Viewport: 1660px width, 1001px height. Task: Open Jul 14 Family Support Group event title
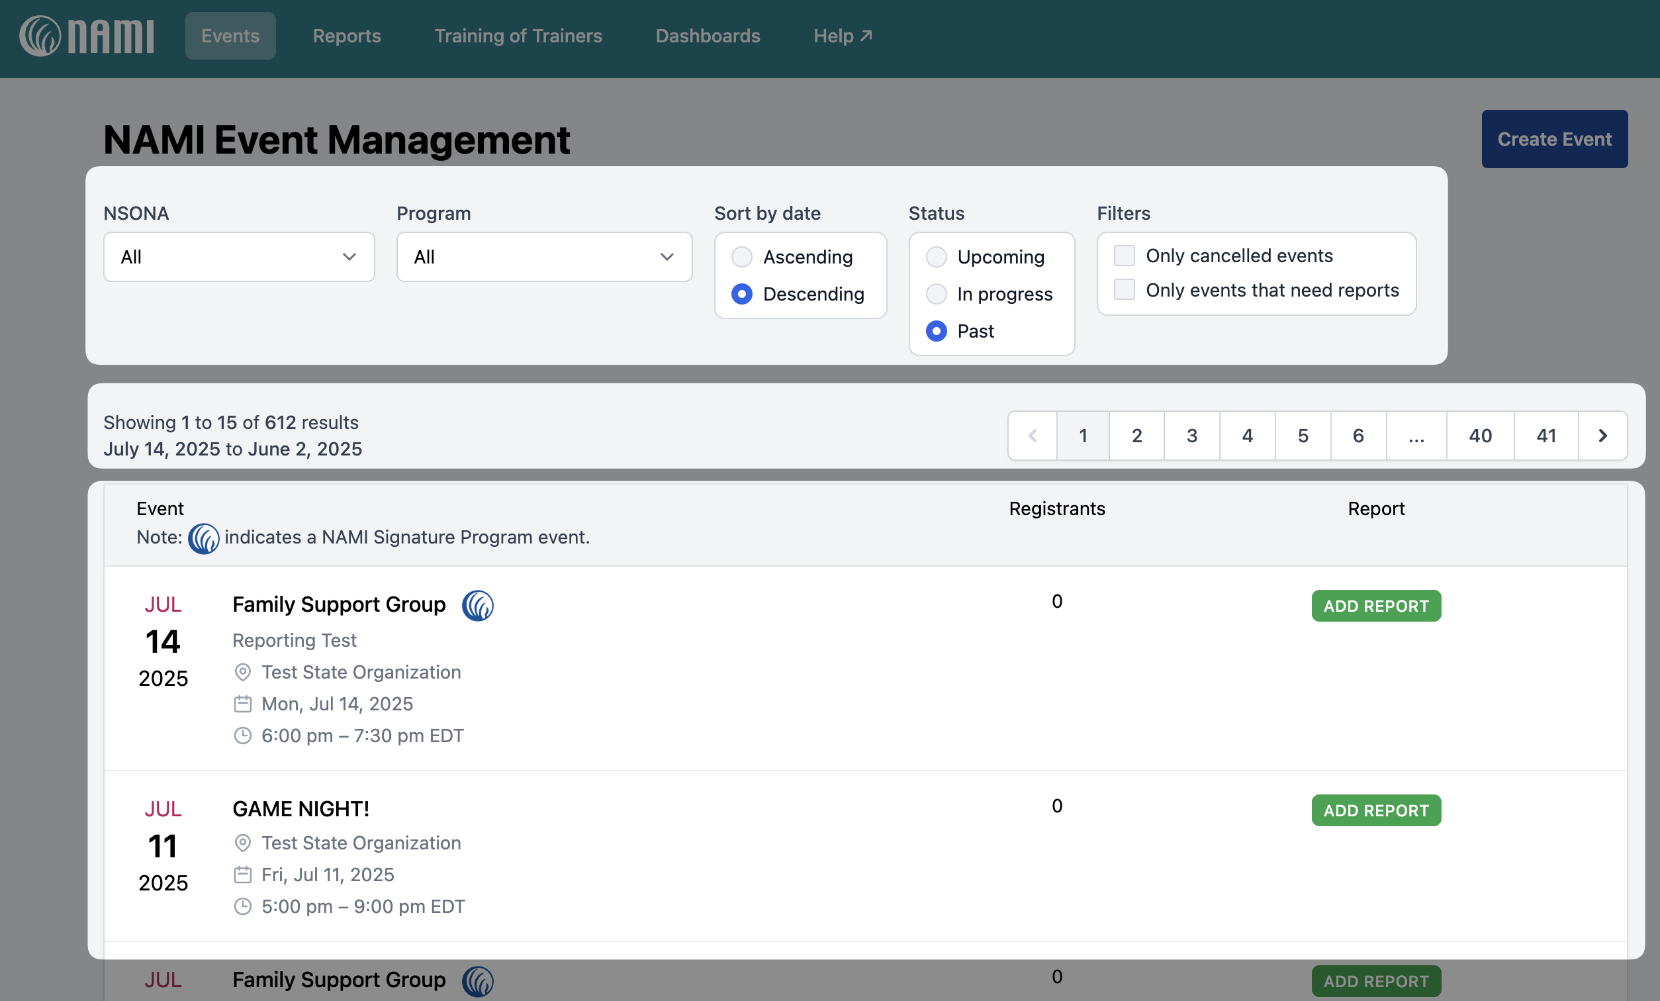click(x=339, y=604)
